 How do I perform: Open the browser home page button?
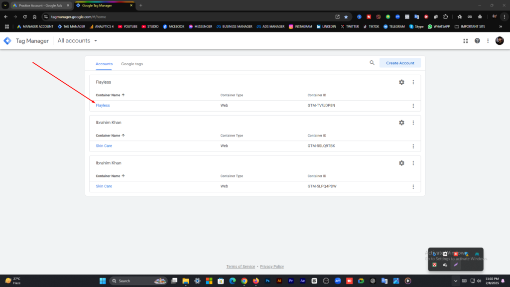pos(34,16)
